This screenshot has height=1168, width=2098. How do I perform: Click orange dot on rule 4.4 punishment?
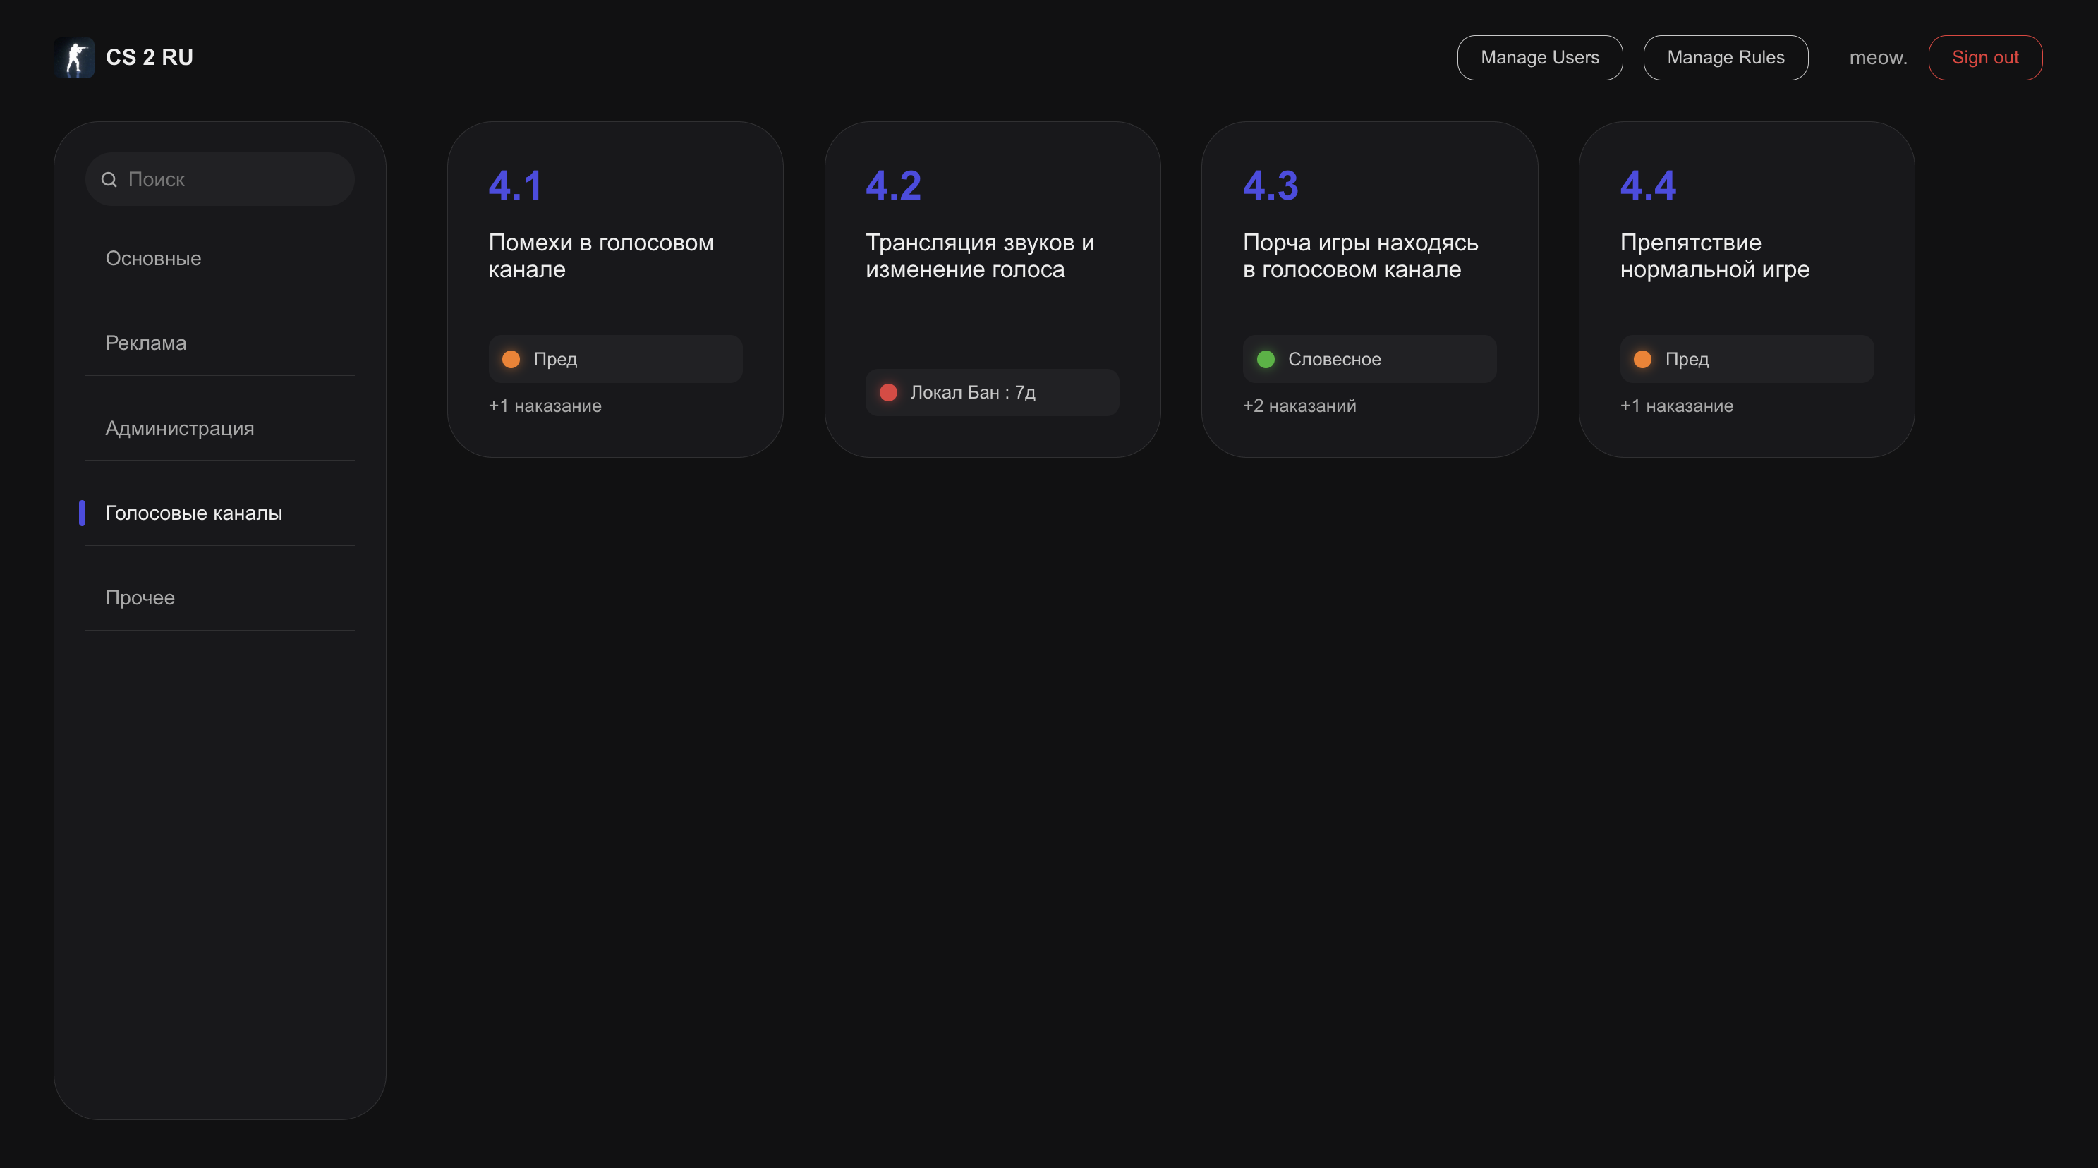tap(1642, 359)
